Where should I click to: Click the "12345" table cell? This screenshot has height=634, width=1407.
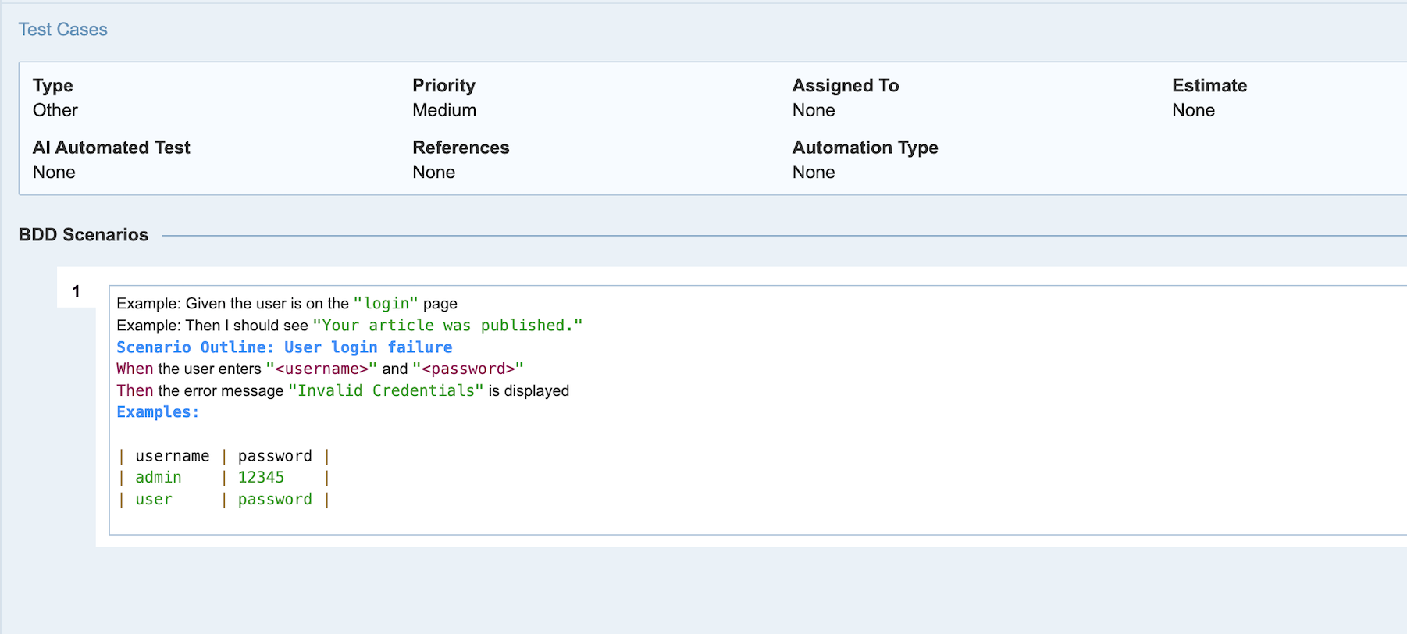(x=261, y=477)
